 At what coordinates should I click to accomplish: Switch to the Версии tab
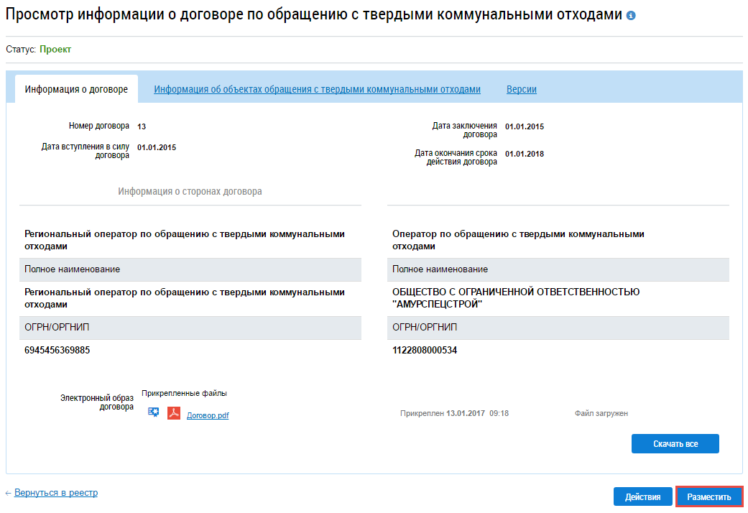point(521,90)
